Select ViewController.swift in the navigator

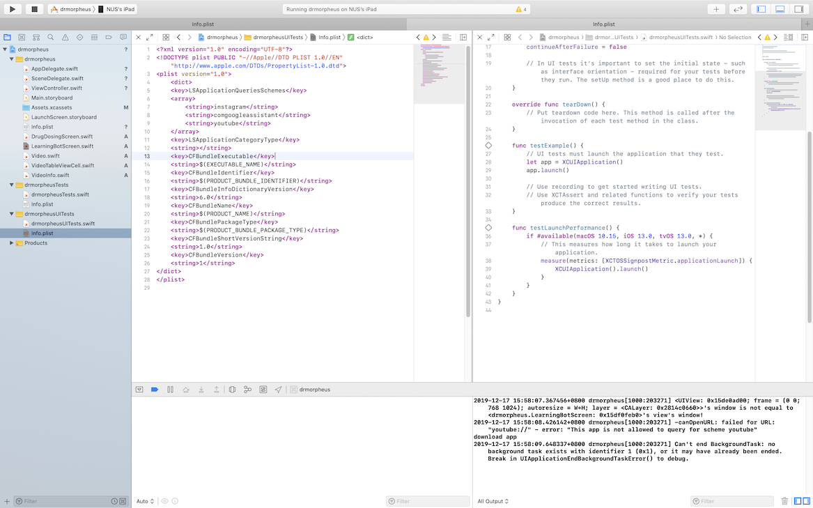click(x=56, y=88)
